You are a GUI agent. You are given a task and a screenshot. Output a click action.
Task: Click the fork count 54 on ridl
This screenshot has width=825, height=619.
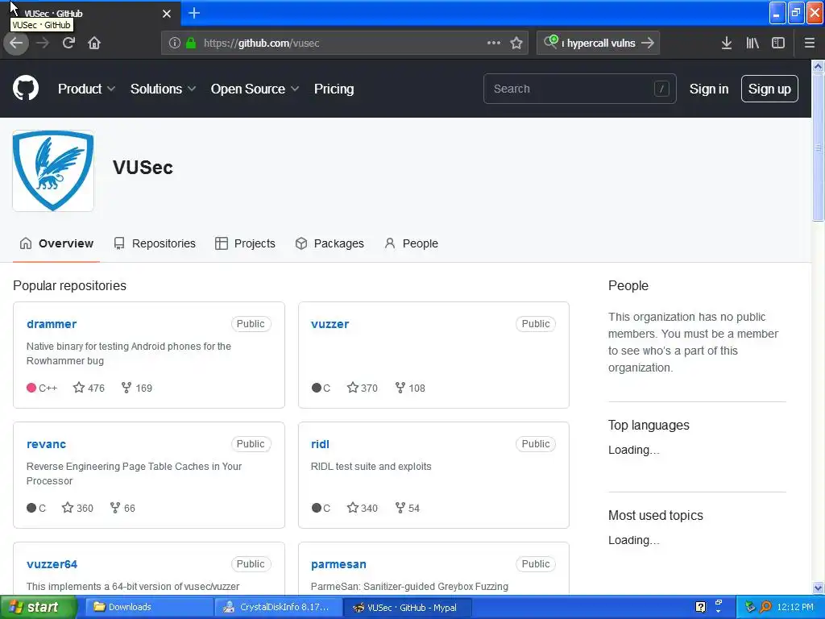click(407, 508)
